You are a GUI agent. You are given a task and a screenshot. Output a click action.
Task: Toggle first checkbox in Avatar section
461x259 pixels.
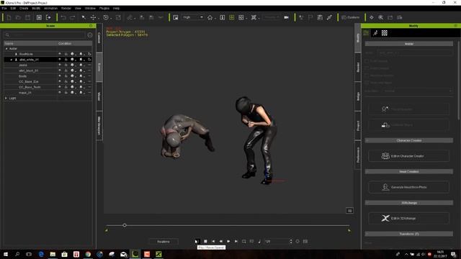[x=367, y=60]
